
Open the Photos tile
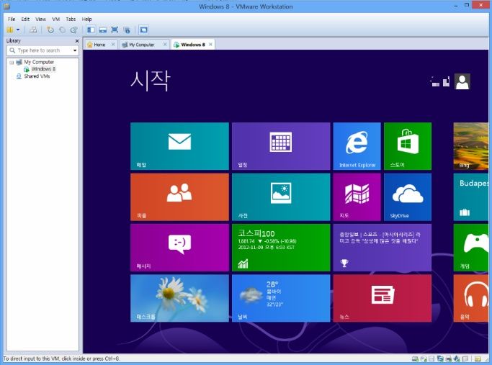[281, 197]
